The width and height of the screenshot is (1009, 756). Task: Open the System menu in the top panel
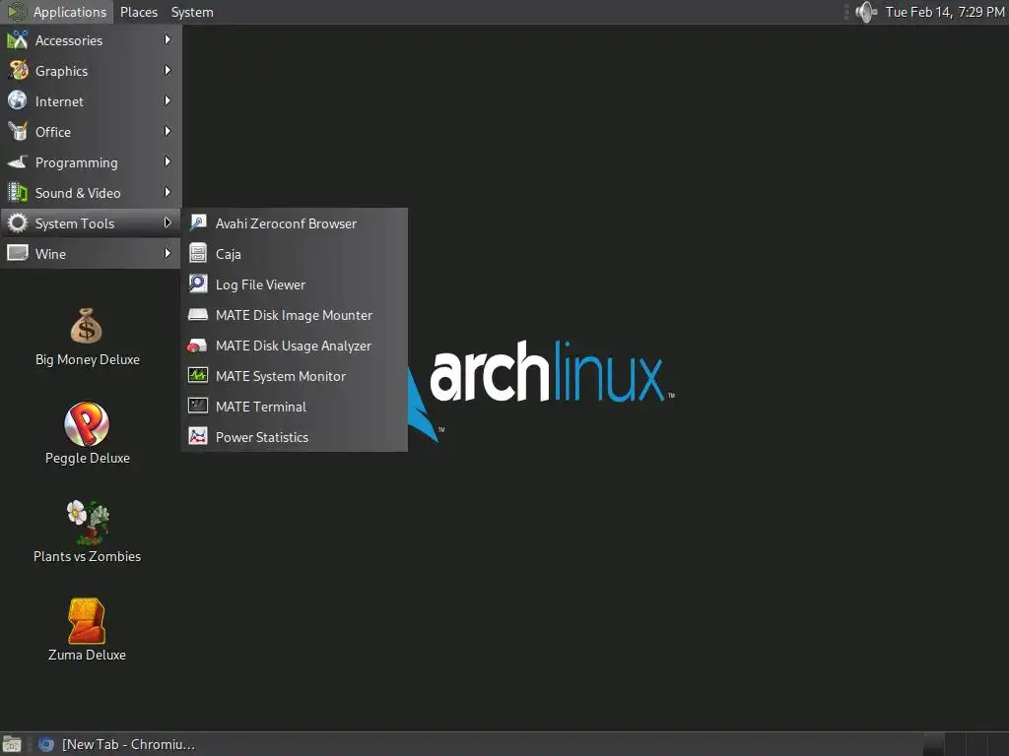(192, 12)
